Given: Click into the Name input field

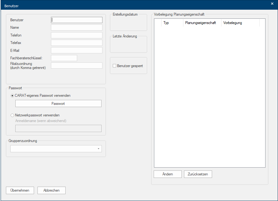Looking at the screenshot, I should [x=77, y=27].
